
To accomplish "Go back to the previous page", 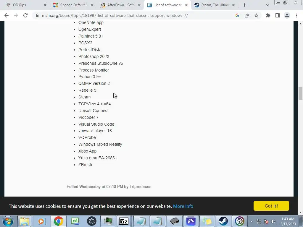I will (x=7, y=15).
